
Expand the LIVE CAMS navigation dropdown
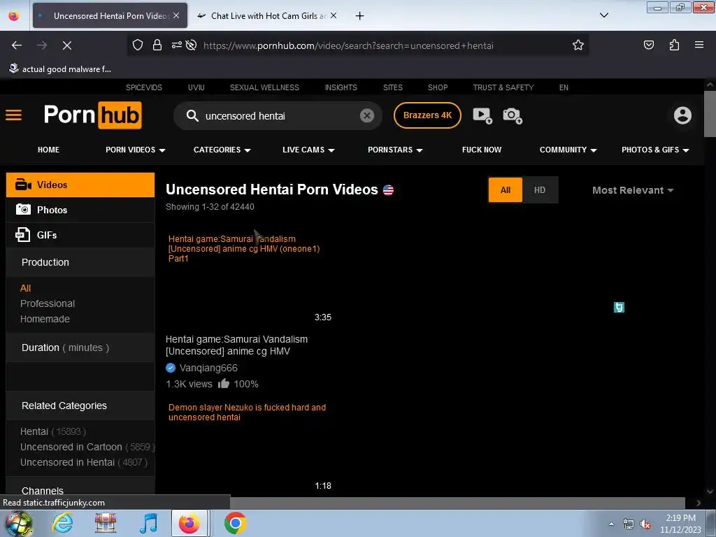click(308, 150)
